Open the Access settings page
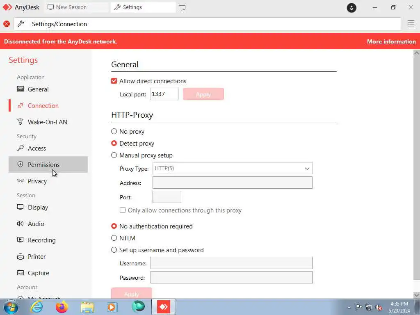Viewport: 420px width, 315px height. coord(48,148)
